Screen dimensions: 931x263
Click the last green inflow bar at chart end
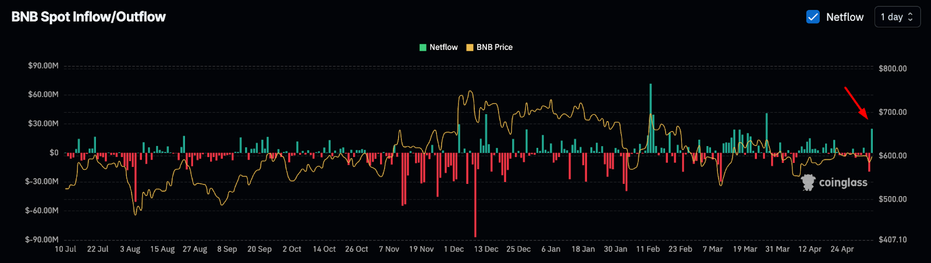pos(872,140)
